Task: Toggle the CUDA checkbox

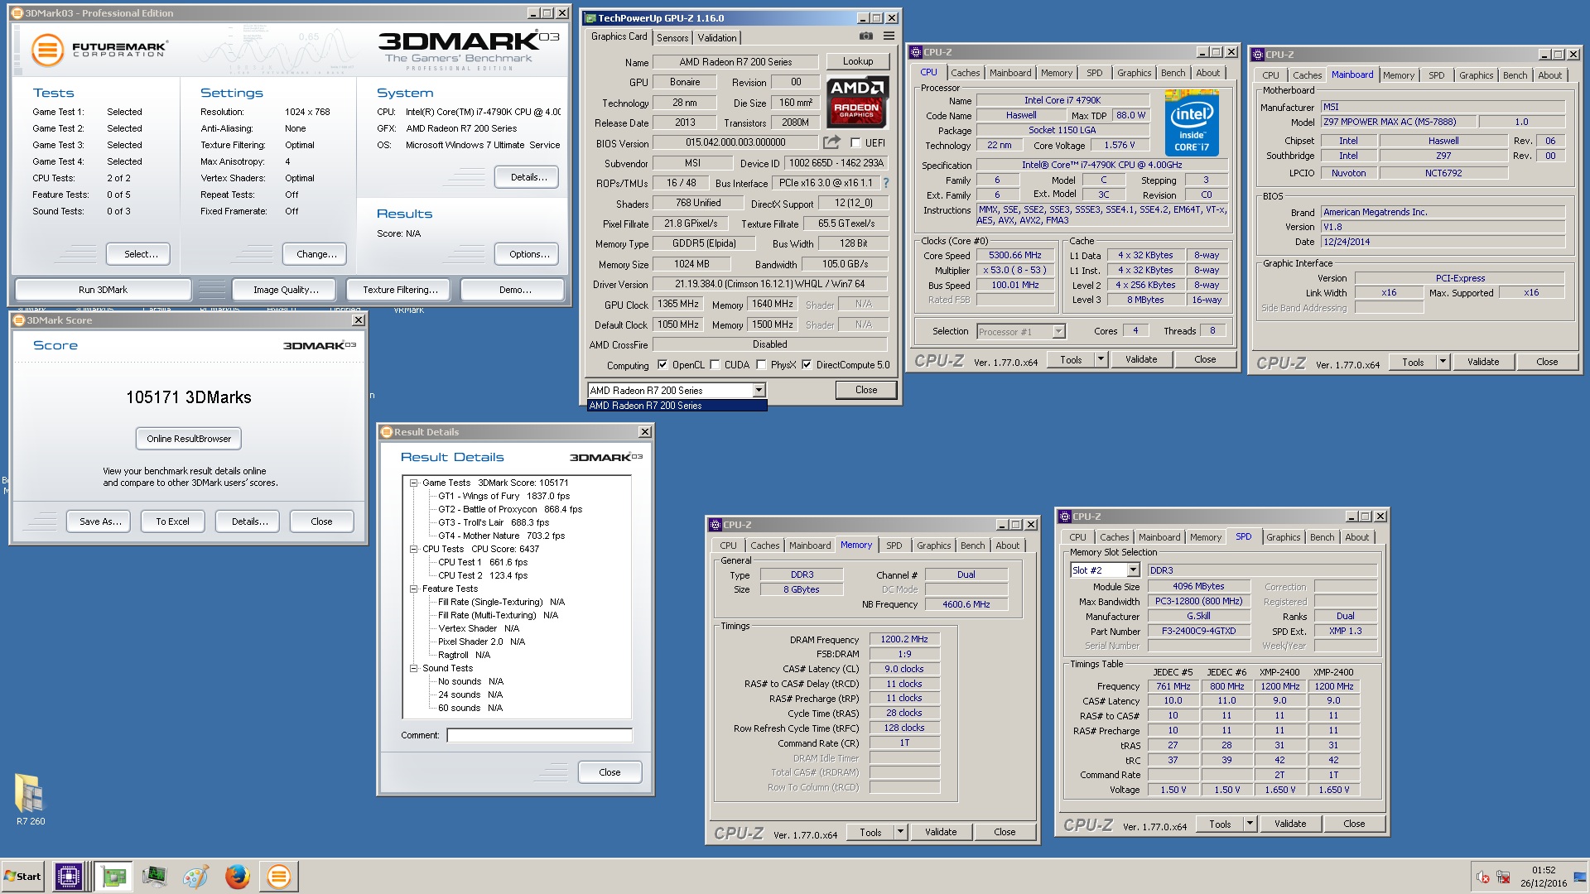Action: (714, 365)
